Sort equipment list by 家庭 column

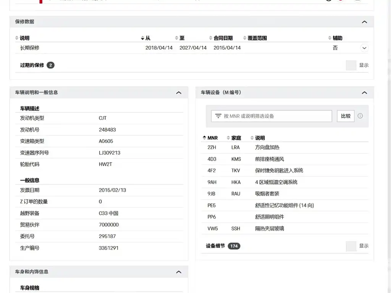click(234, 138)
